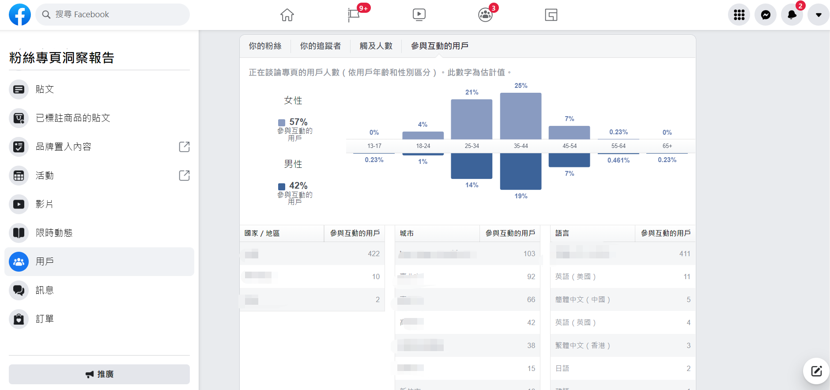Click the 簡體中文（中國）language row
This screenshot has height=390, width=830.
(623, 299)
